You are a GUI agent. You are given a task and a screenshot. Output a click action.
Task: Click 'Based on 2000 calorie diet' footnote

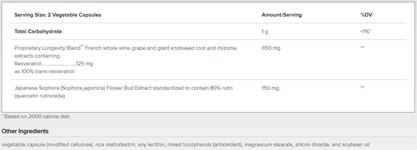tap(37, 116)
